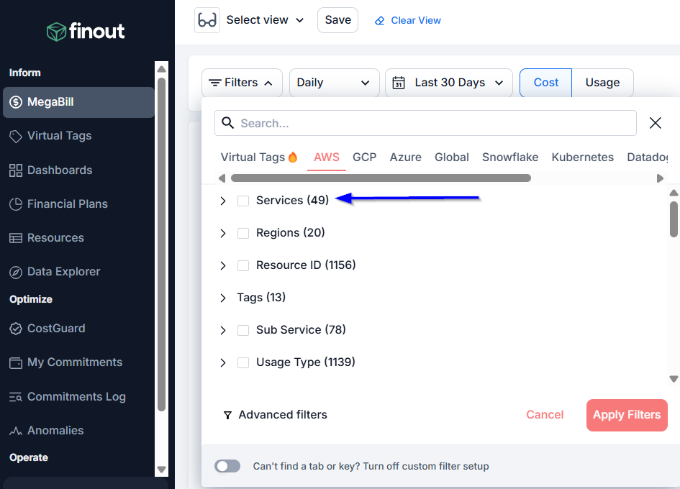Image resolution: width=680 pixels, height=489 pixels.
Task: Switch to the Virtual Tags filter tab
Action: click(x=259, y=157)
